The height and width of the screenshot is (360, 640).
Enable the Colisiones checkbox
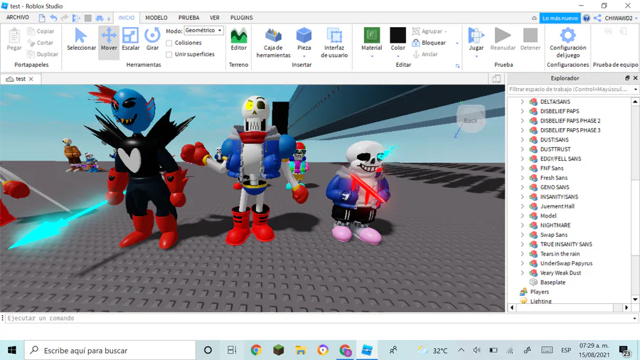point(169,43)
